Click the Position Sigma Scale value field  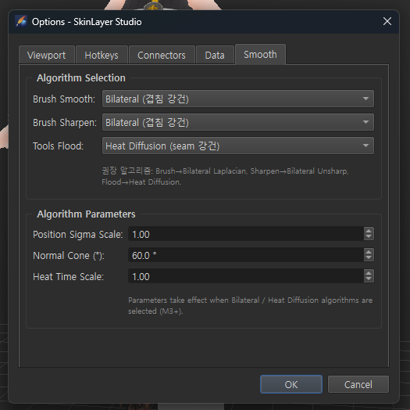(246, 234)
